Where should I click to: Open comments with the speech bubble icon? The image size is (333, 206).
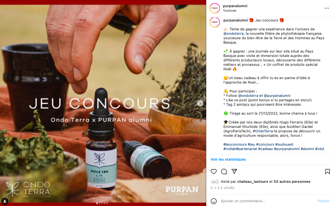click(224, 172)
